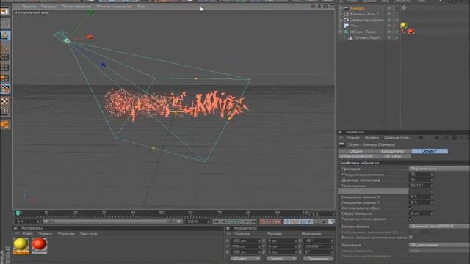Open the Объект dropdown in Coordinates panel
The image size is (470, 264).
coord(245,259)
